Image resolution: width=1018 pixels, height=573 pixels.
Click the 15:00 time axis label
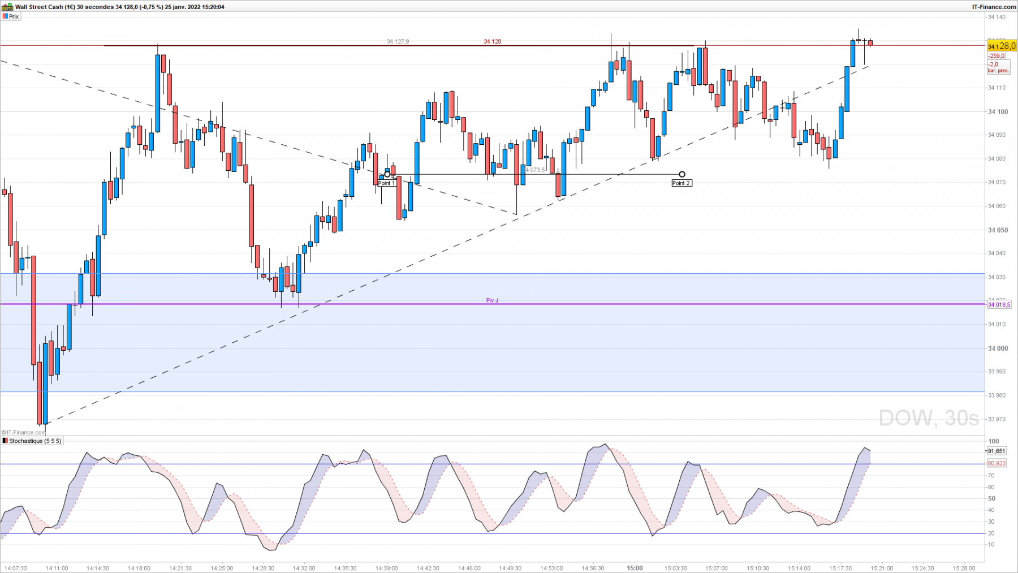(x=635, y=568)
